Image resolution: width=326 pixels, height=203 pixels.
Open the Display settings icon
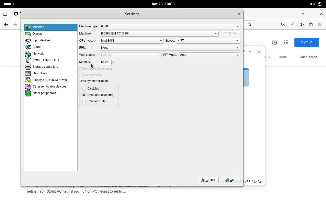click(x=28, y=34)
